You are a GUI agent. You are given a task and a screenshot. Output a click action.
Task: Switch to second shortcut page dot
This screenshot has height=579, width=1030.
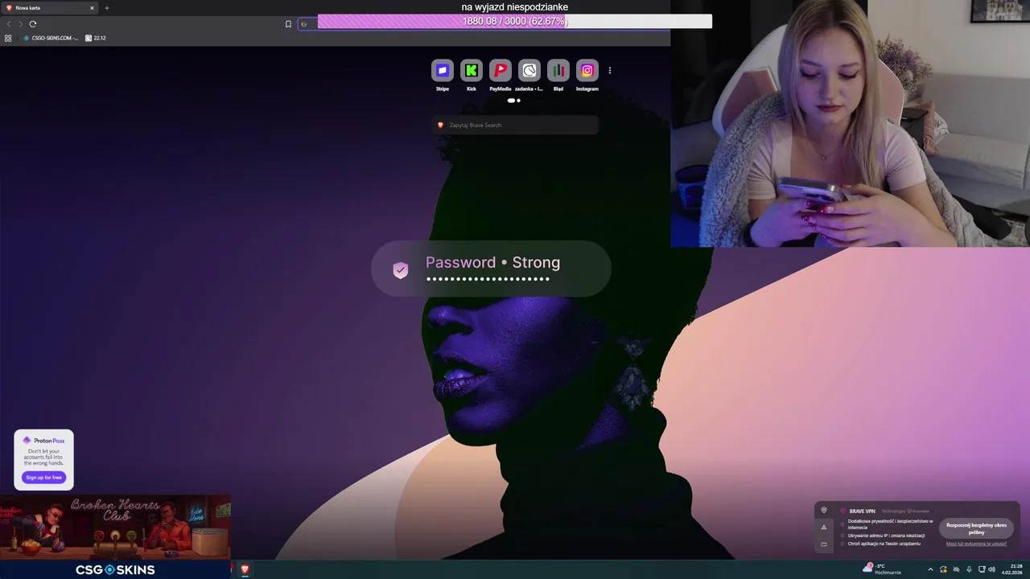pos(518,101)
